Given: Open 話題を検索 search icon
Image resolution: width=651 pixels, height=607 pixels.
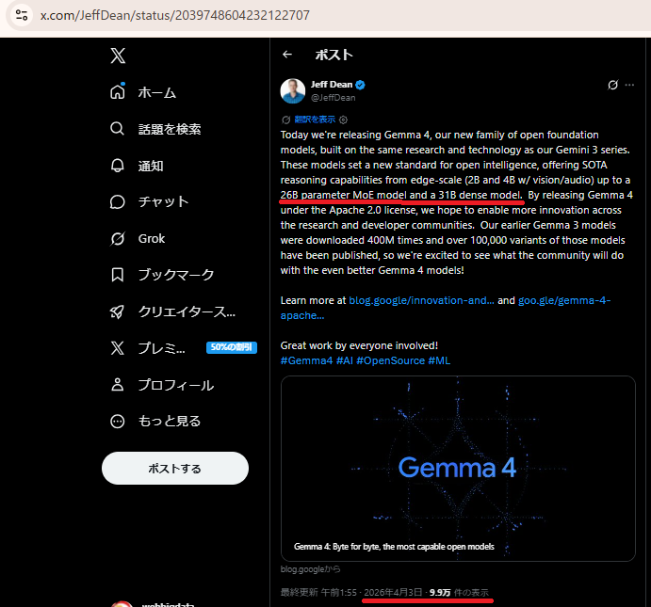Looking at the screenshot, I should tap(117, 129).
